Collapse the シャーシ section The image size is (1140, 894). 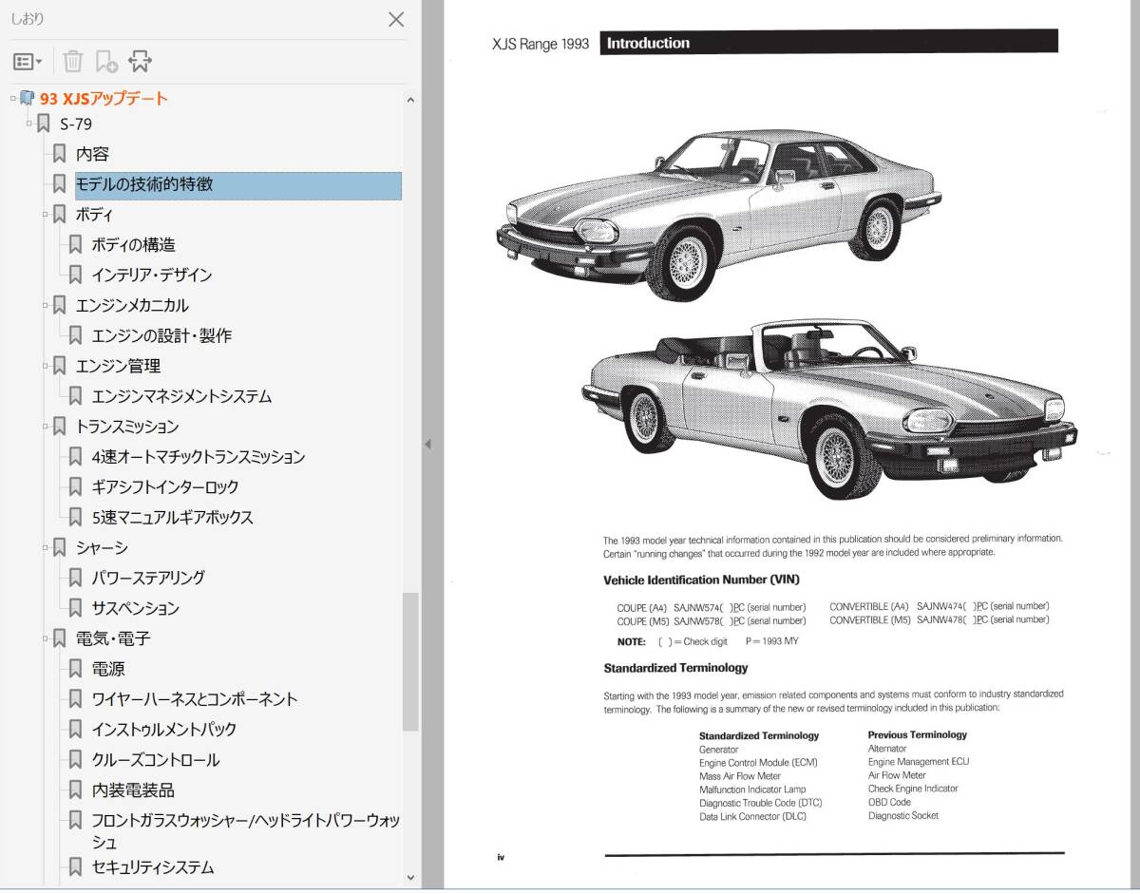45,547
